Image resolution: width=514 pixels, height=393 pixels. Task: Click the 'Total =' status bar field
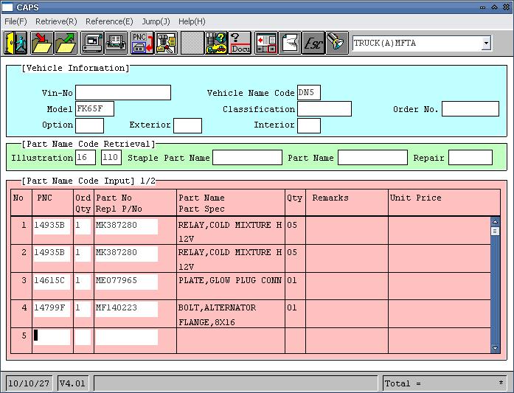tap(444, 383)
